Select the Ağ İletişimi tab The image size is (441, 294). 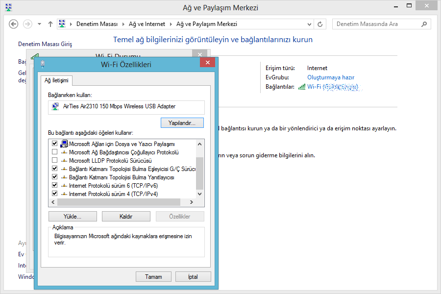click(x=56, y=80)
